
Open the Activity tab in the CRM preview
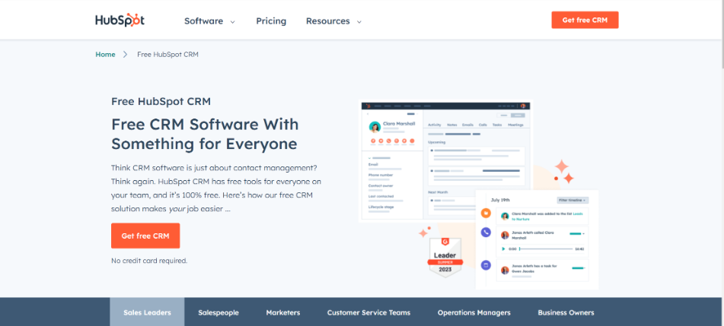click(435, 125)
